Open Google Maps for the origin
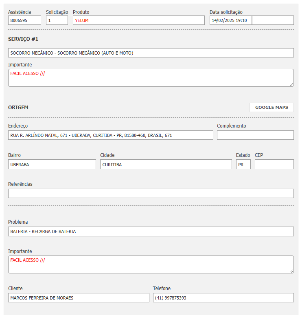 point(272,108)
